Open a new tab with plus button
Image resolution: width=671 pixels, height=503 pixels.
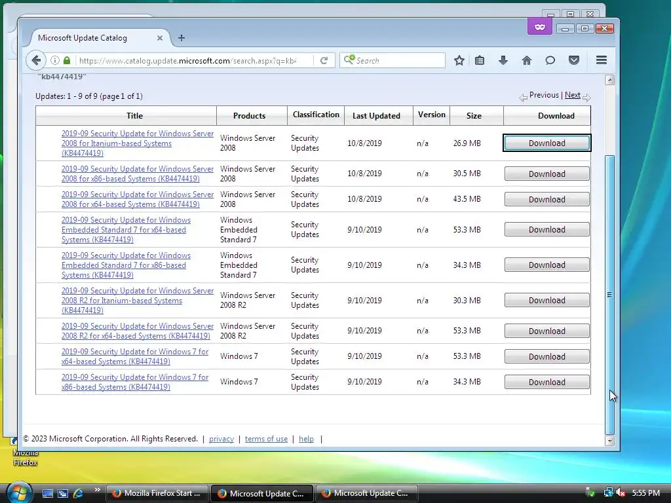[182, 38]
